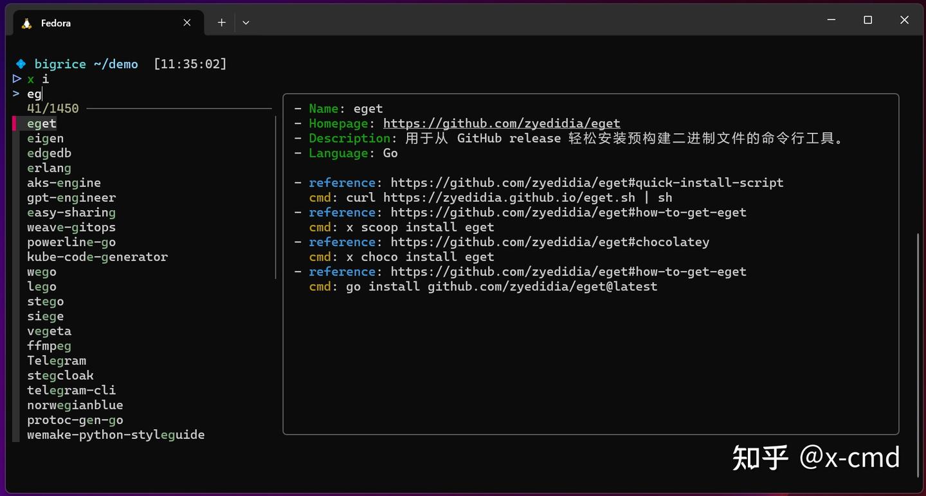
Task: Select 'protoc-gen-go' in the result list
Action: click(x=75, y=419)
